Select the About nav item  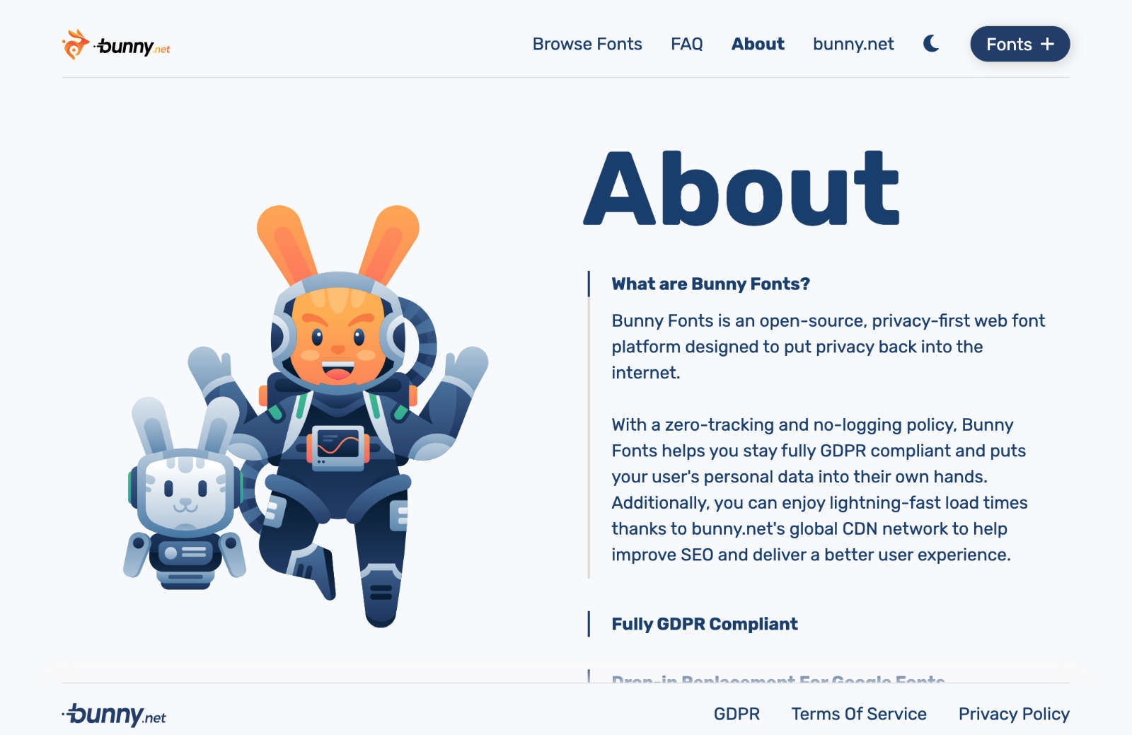pos(758,44)
